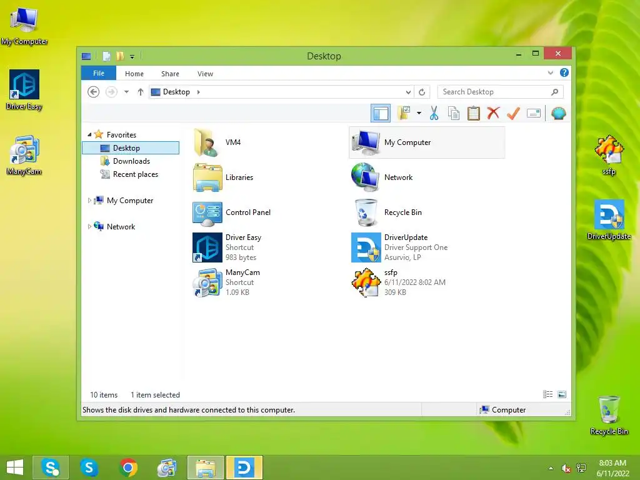Switch to large icons view in status bar

point(562,394)
